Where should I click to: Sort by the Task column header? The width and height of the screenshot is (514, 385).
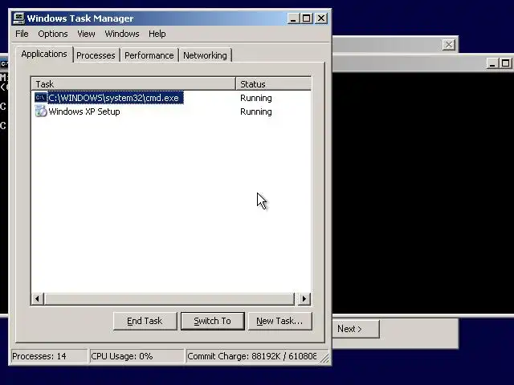(133, 84)
